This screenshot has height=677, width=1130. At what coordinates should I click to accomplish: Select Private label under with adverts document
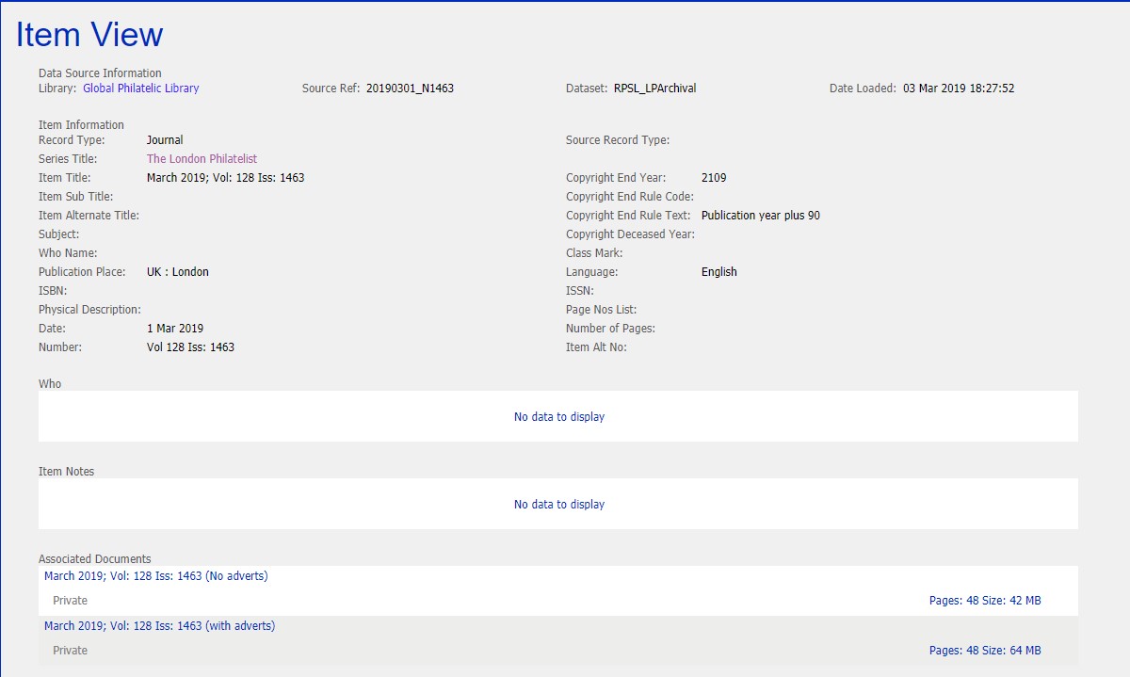(70, 651)
